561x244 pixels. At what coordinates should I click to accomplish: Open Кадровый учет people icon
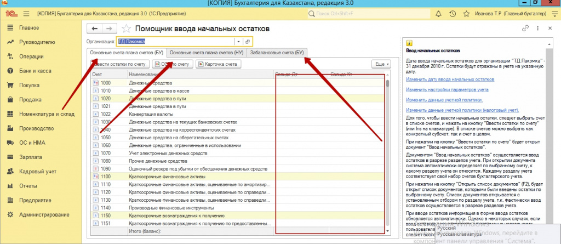coord(10,172)
